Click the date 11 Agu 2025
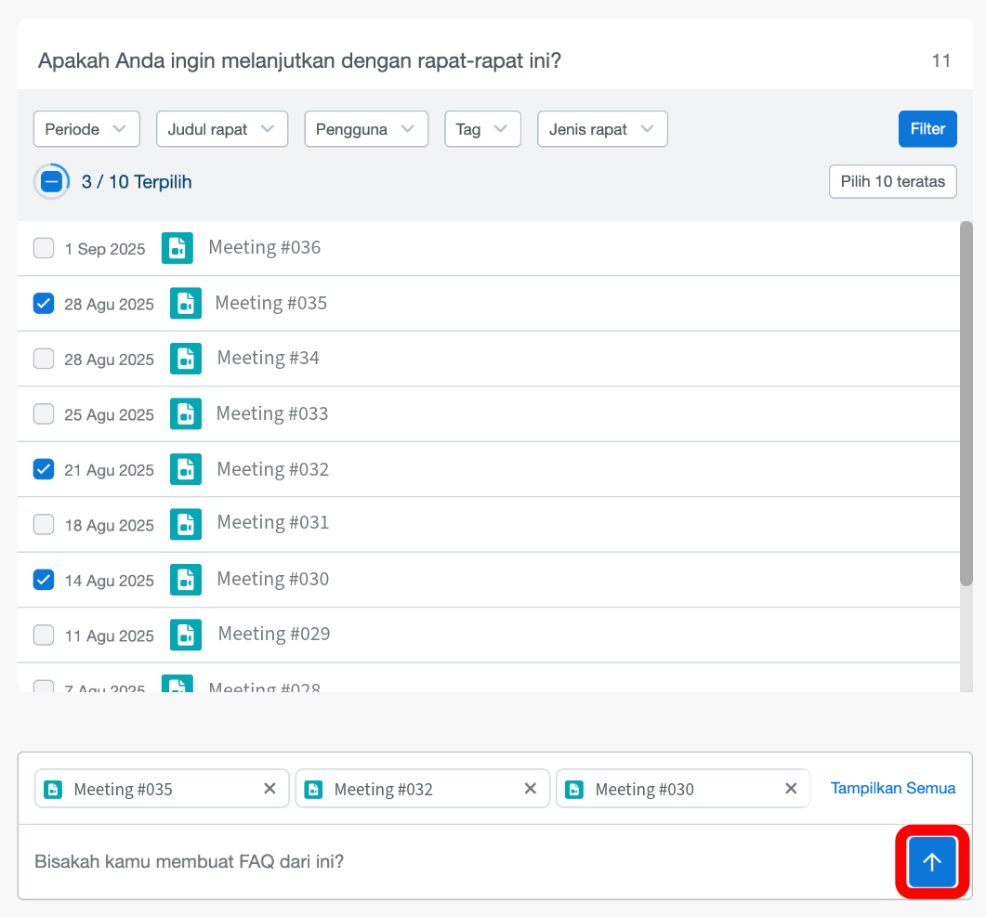Image resolution: width=986 pixels, height=917 pixels. pos(110,636)
